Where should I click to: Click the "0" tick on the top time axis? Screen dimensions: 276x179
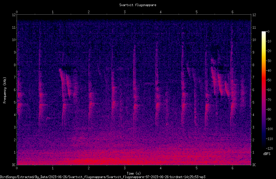pos(17,12)
